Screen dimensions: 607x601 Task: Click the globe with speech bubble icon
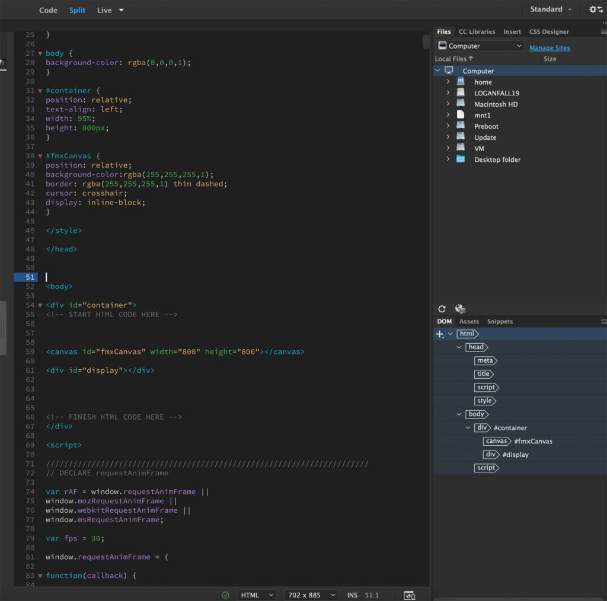tap(460, 309)
